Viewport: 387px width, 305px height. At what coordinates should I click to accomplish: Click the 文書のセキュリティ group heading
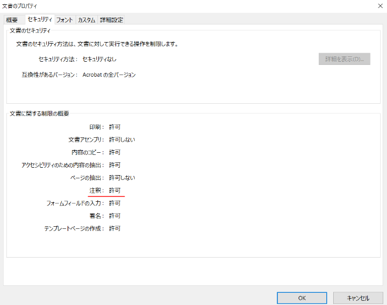30,30
